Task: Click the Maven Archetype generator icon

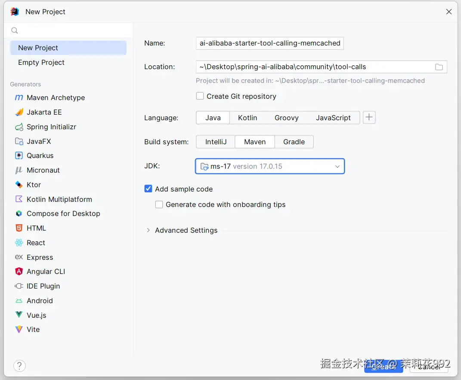Action: (19, 97)
